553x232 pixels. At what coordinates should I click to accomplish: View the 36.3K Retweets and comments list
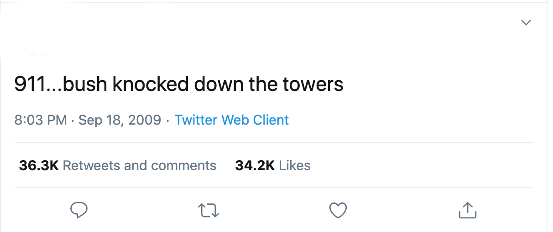click(117, 166)
